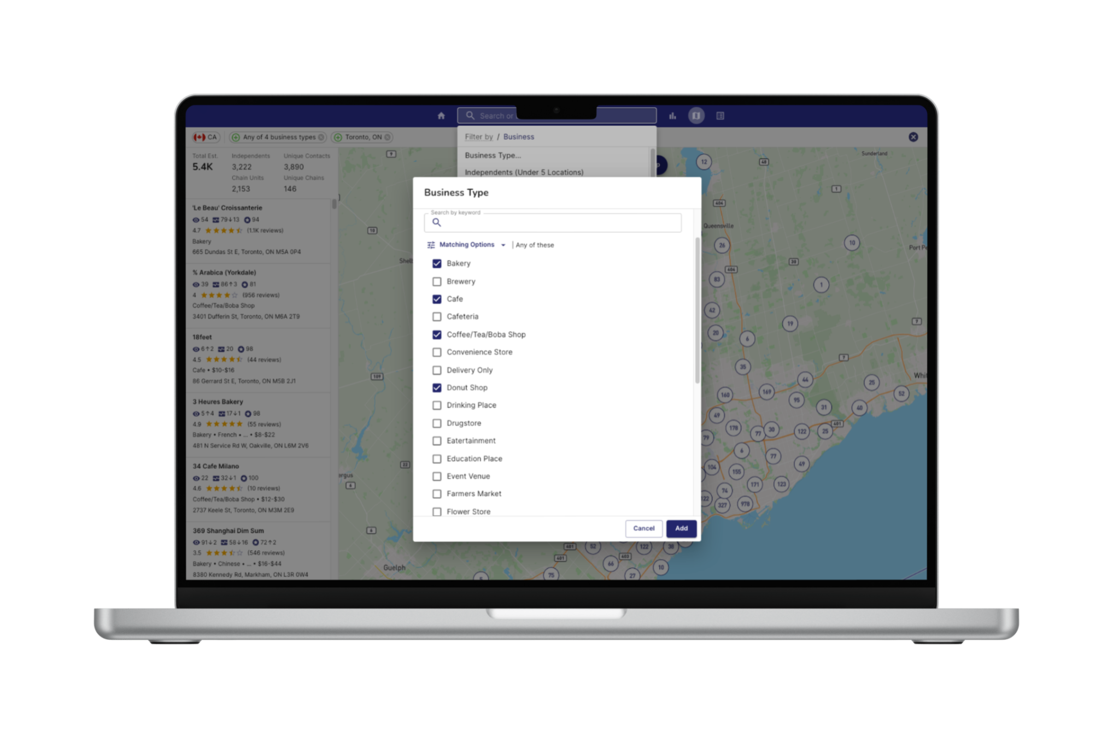Enable the Convenience Store checkbox
Image resolution: width=1113 pixels, height=737 pixels.
click(437, 352)
